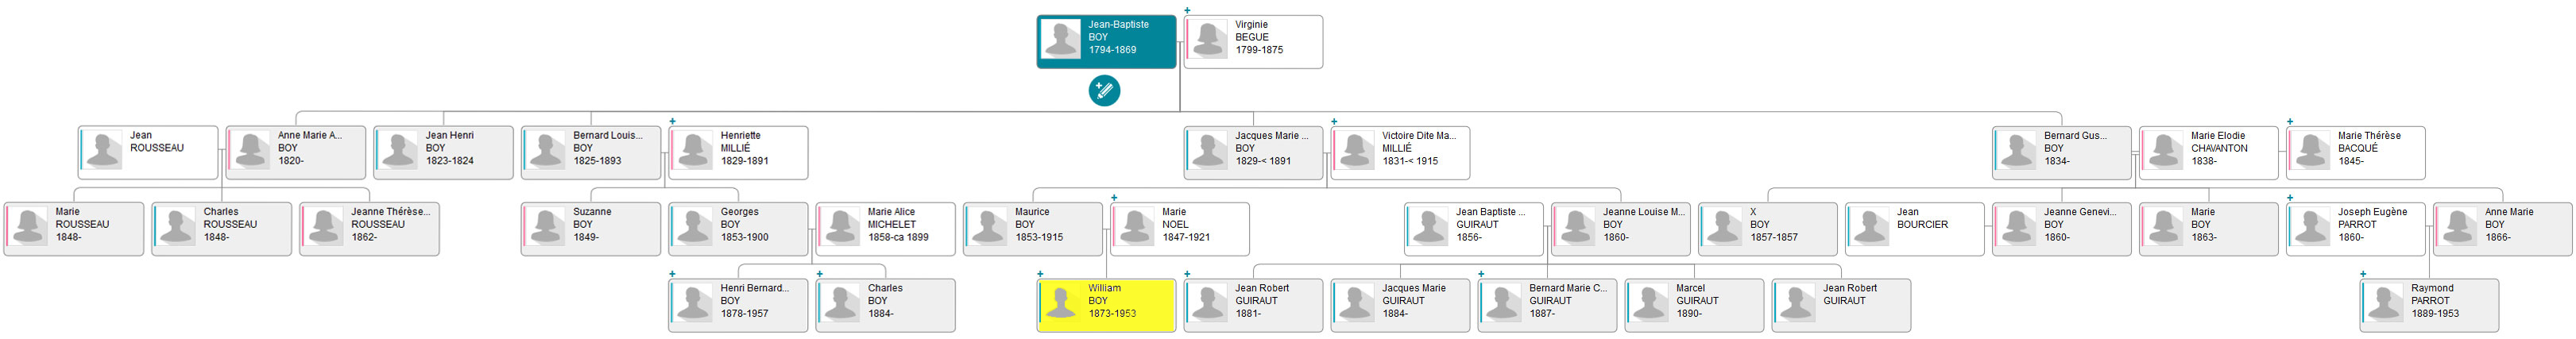Click Jean ROUSSEAU's profile picture icon
This screenshot has width=2576, height=339.
click(103, 152)
